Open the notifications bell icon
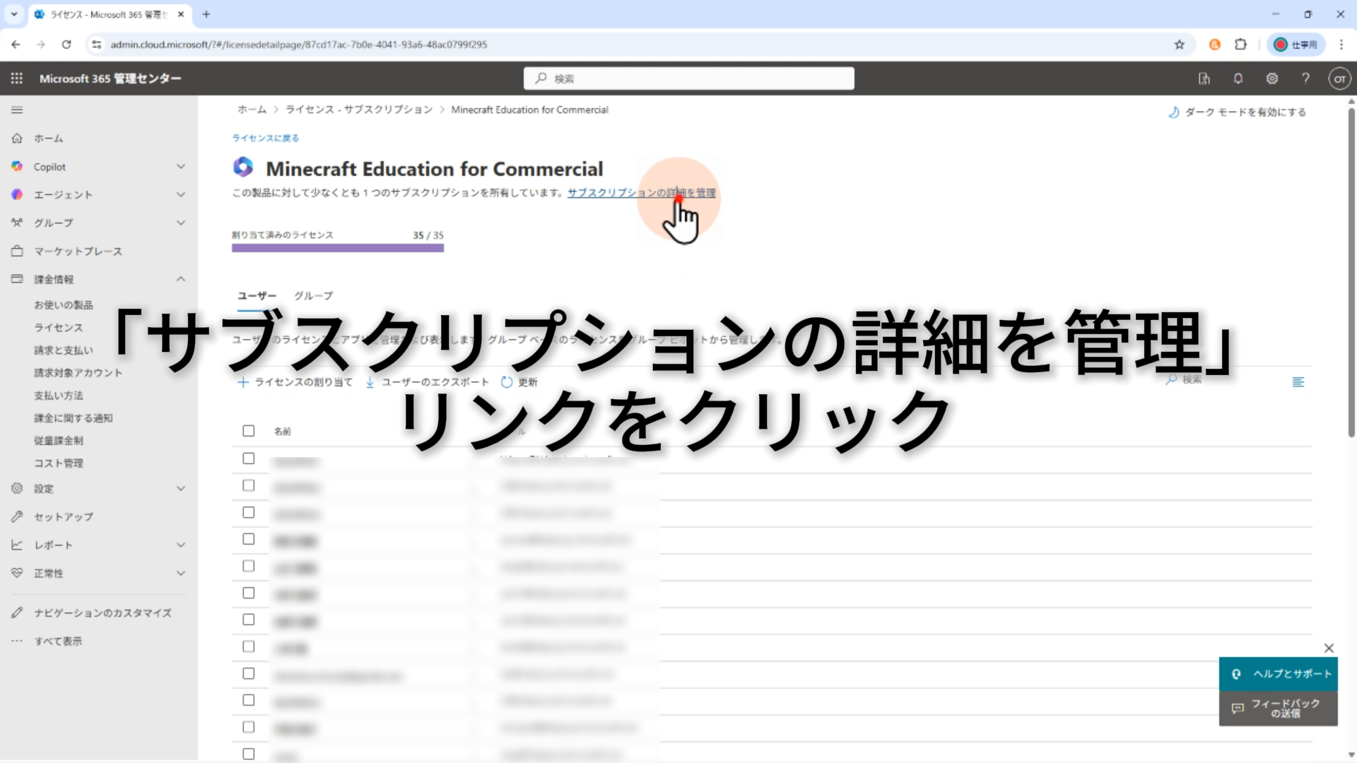This screenshot has width=1357, height=763. point(1238,78)
